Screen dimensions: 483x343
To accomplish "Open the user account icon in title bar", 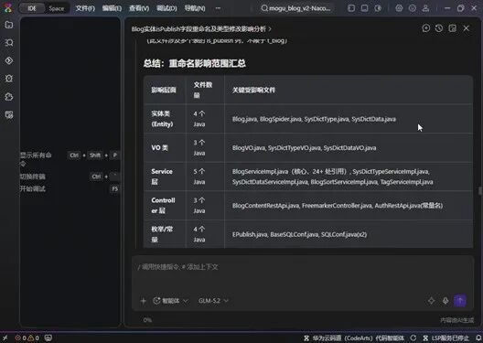I will point(425,8).
